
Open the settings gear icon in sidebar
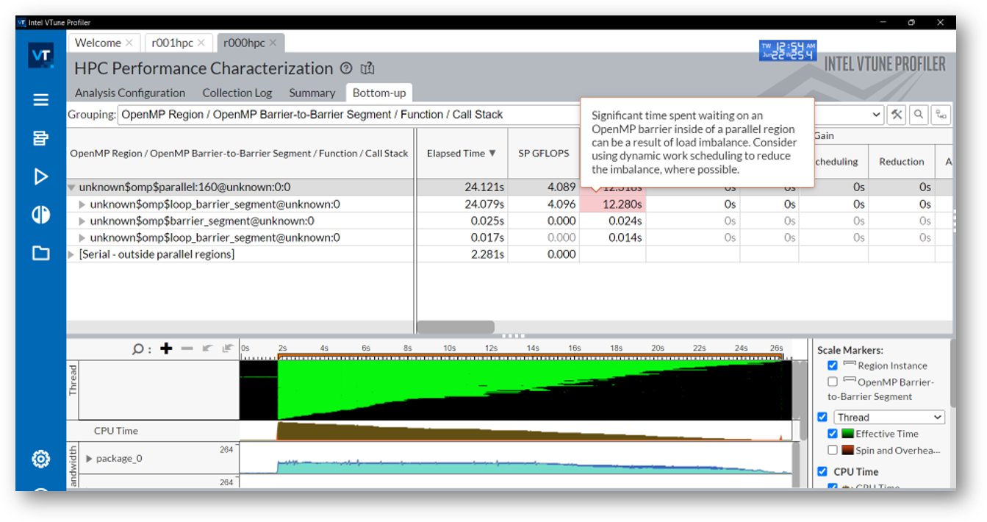41,460
